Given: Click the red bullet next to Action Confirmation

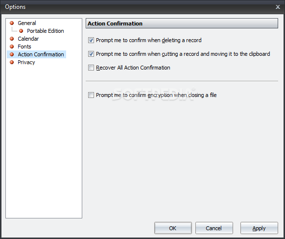Looking at the screenshot, I should [12, 54].
